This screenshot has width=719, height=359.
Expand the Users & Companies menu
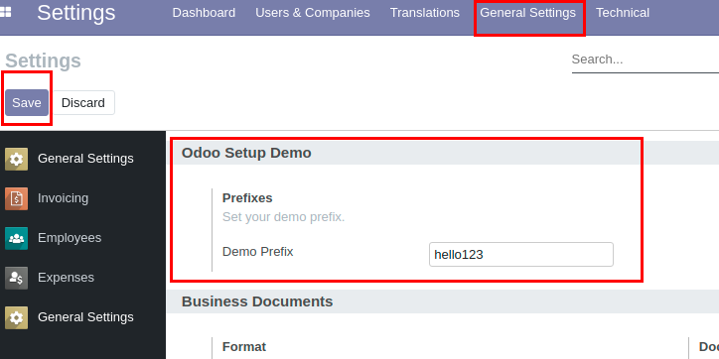(313, 13)
